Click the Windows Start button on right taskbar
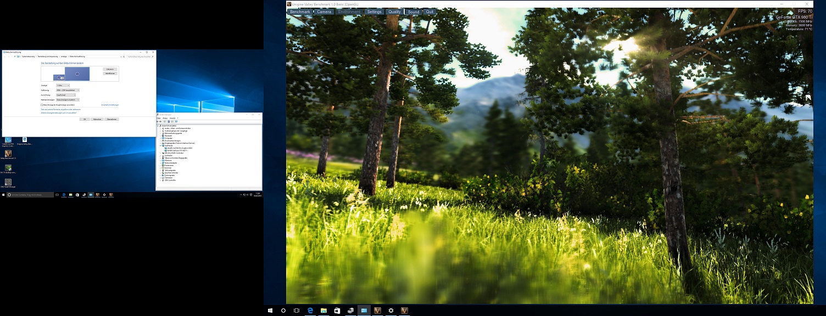Image resolution: width=826 pixels, height=316 pixels. 270,310
